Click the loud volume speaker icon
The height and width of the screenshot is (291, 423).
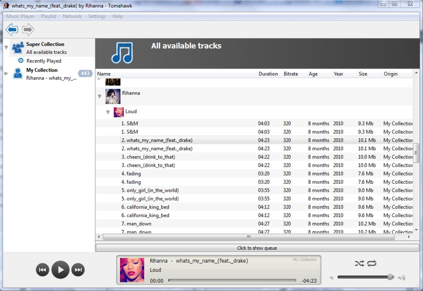(x=402, y=278)
